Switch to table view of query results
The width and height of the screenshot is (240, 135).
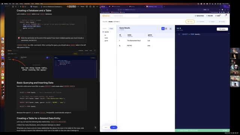163,28
